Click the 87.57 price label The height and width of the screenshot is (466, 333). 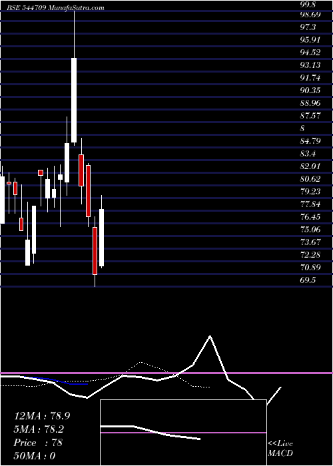tap(310, 116)
